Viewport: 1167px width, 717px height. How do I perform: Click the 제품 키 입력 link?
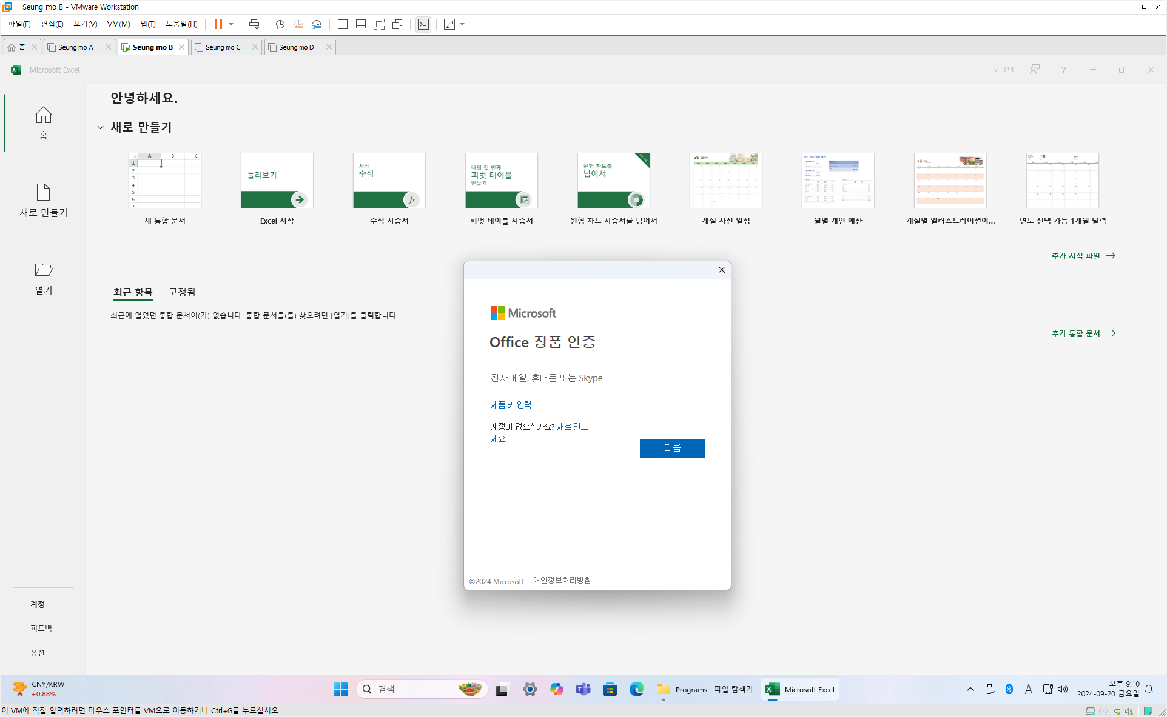511,404
